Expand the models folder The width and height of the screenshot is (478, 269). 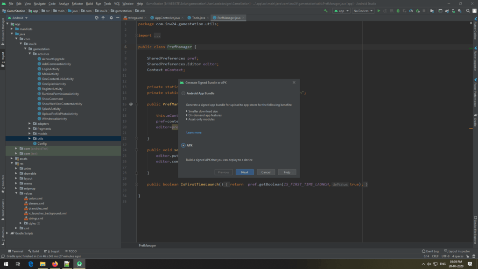pos(30,134)
